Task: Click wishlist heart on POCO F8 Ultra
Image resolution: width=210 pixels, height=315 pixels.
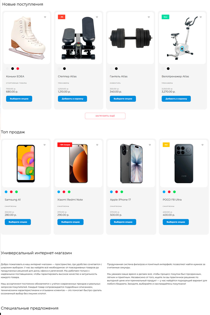Action: (x=202, y=145)
